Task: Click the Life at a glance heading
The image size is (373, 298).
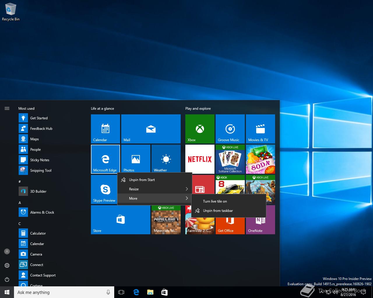Action: tap(103, 109)
